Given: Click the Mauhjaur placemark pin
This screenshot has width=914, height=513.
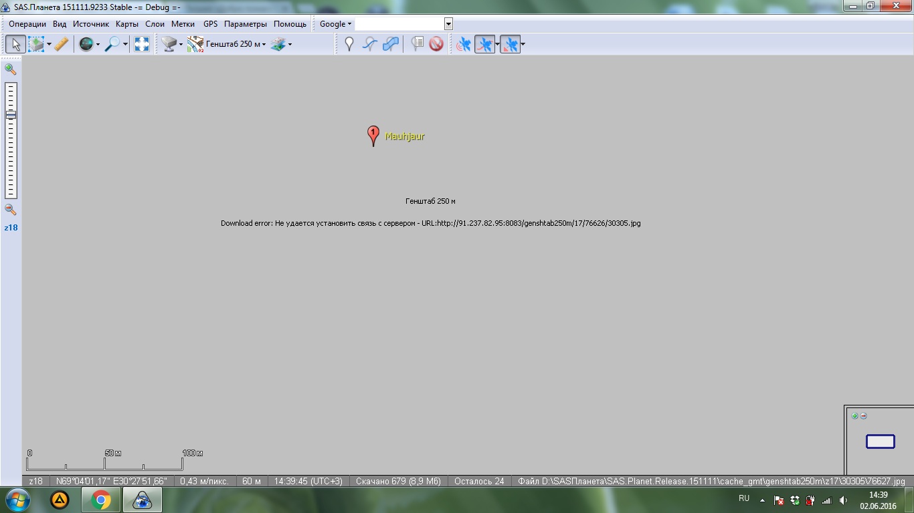Looking at the screenshot, I should tap(373, 136).
